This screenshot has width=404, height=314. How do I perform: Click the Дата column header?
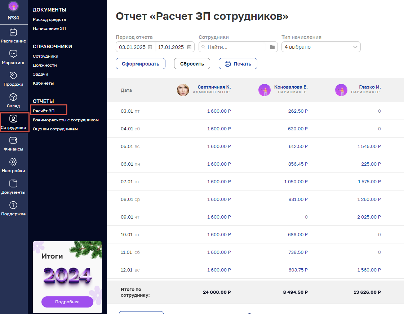pos(126,90)
